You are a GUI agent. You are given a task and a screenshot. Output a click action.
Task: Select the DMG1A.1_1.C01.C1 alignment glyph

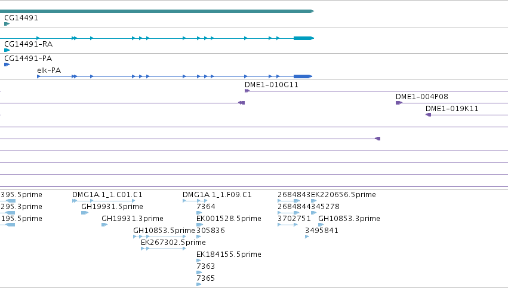click(x=103, y=201)
